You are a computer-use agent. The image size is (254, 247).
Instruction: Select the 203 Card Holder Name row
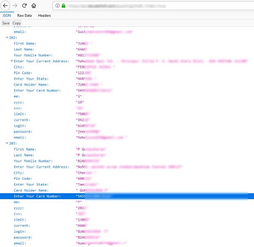(127, 190)
